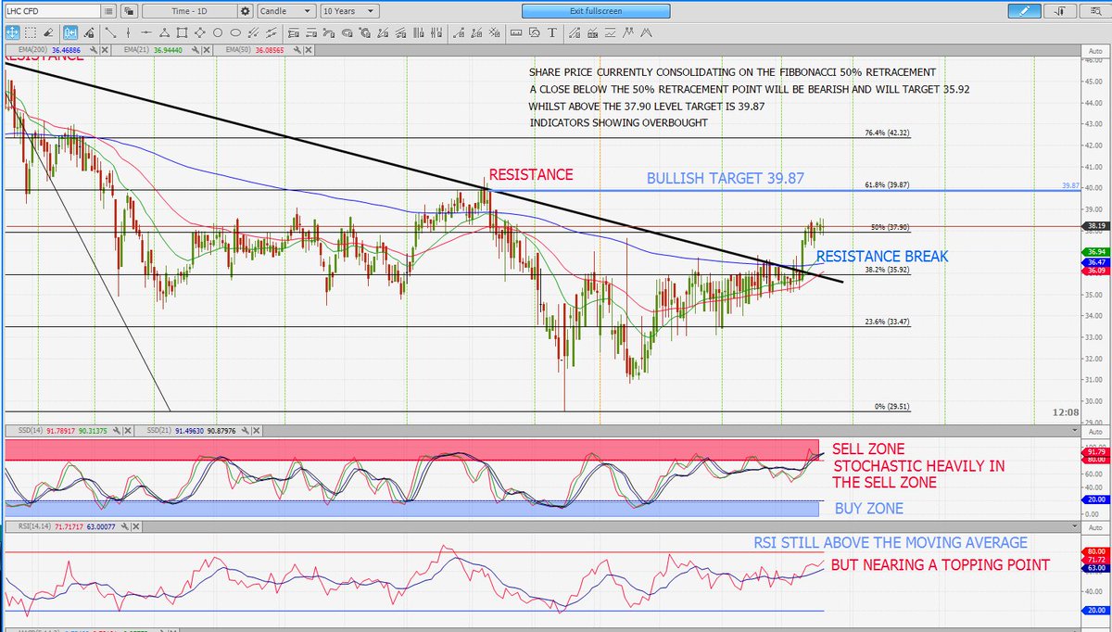1112x632 pixels.
Task: Click the 23.6% (33.47) Fibonacci label
Action: 887,322
